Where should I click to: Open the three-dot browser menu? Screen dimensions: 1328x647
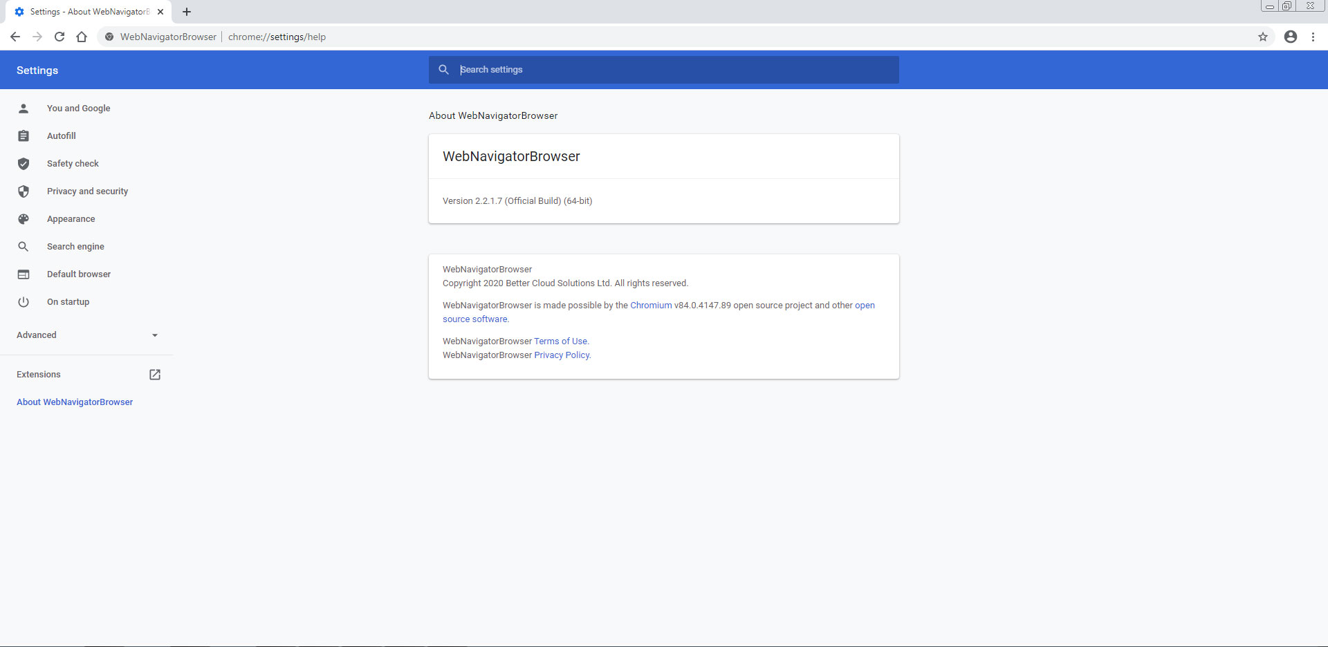(x=1313, y=37)
